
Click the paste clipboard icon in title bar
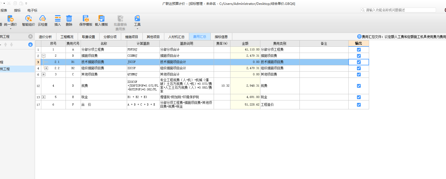pos(21,3)
